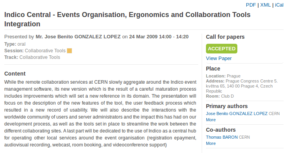
Task: Click the green ACCEPTED status badge
Action: (x=221, y=49)
